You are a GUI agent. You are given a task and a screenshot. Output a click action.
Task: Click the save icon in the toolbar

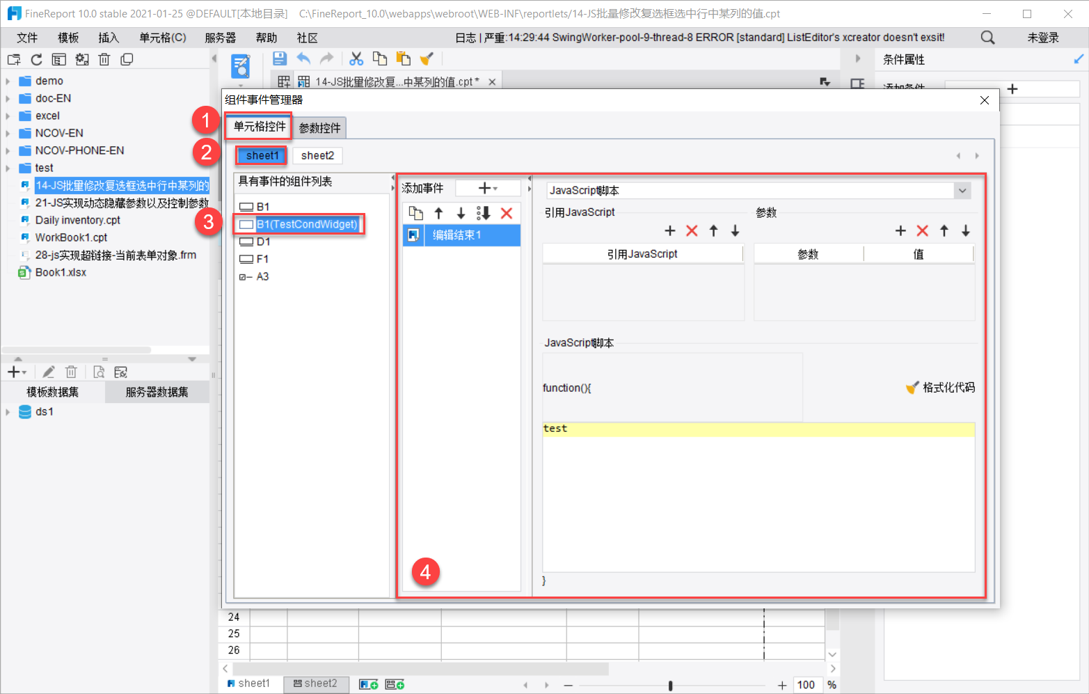[280, 59]
